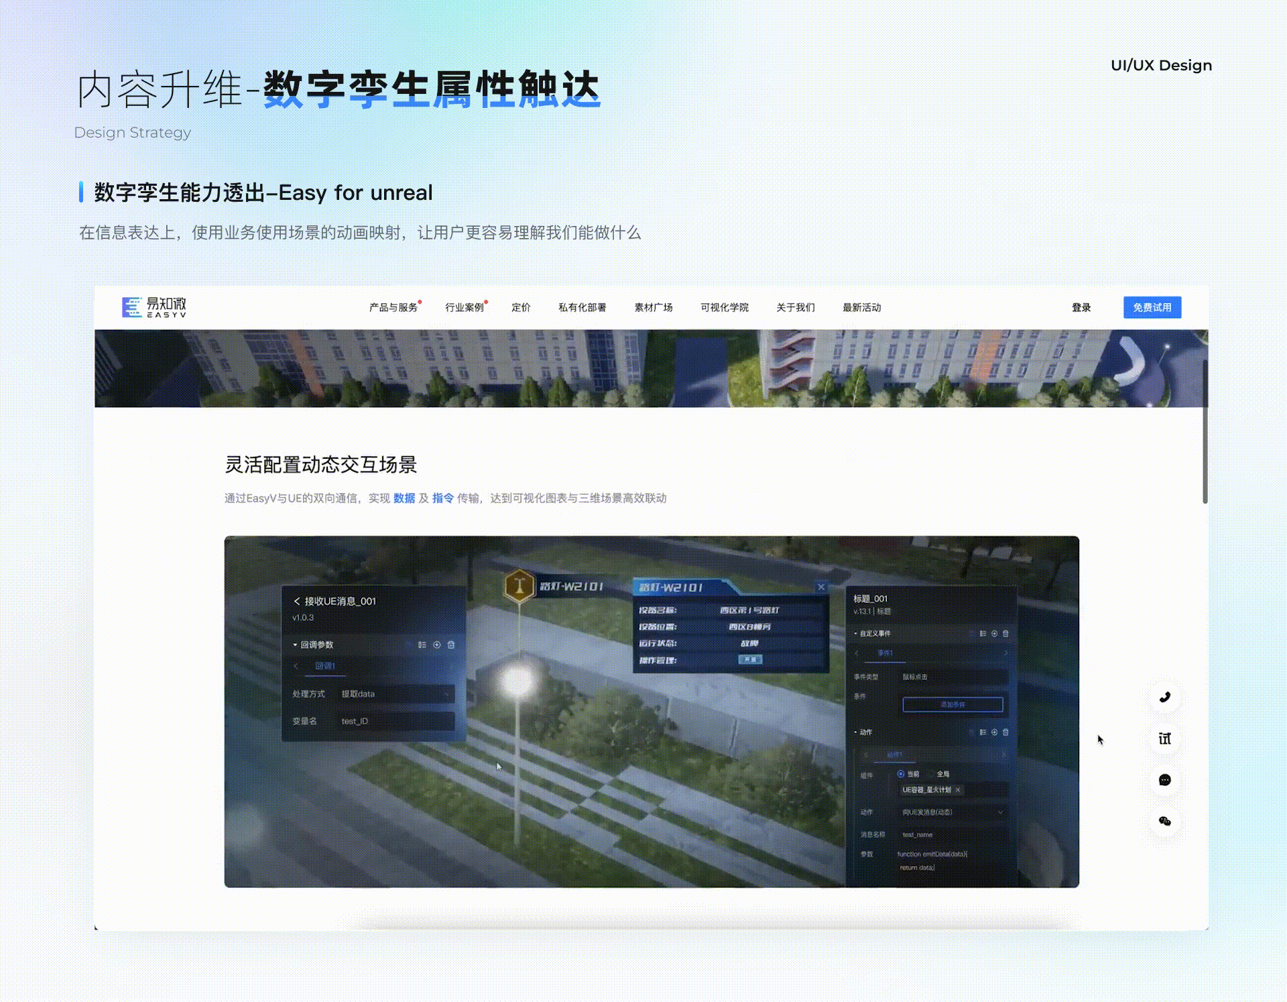The width and height of the screenshot is (1287, 1002).
Task: Open the chat bubble floating icon
Action: click(x=1165, y=780)
